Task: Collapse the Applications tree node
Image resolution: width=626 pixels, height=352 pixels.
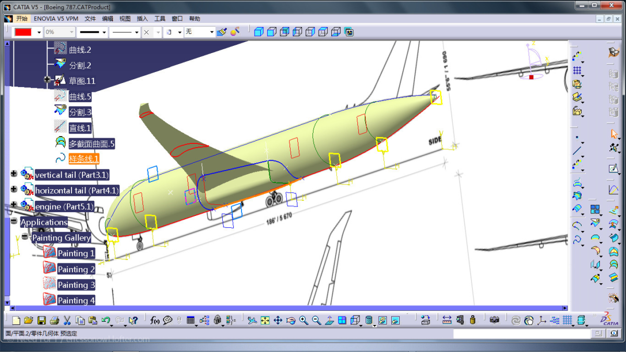Action: pyautogui.click(x=14, y=222)
